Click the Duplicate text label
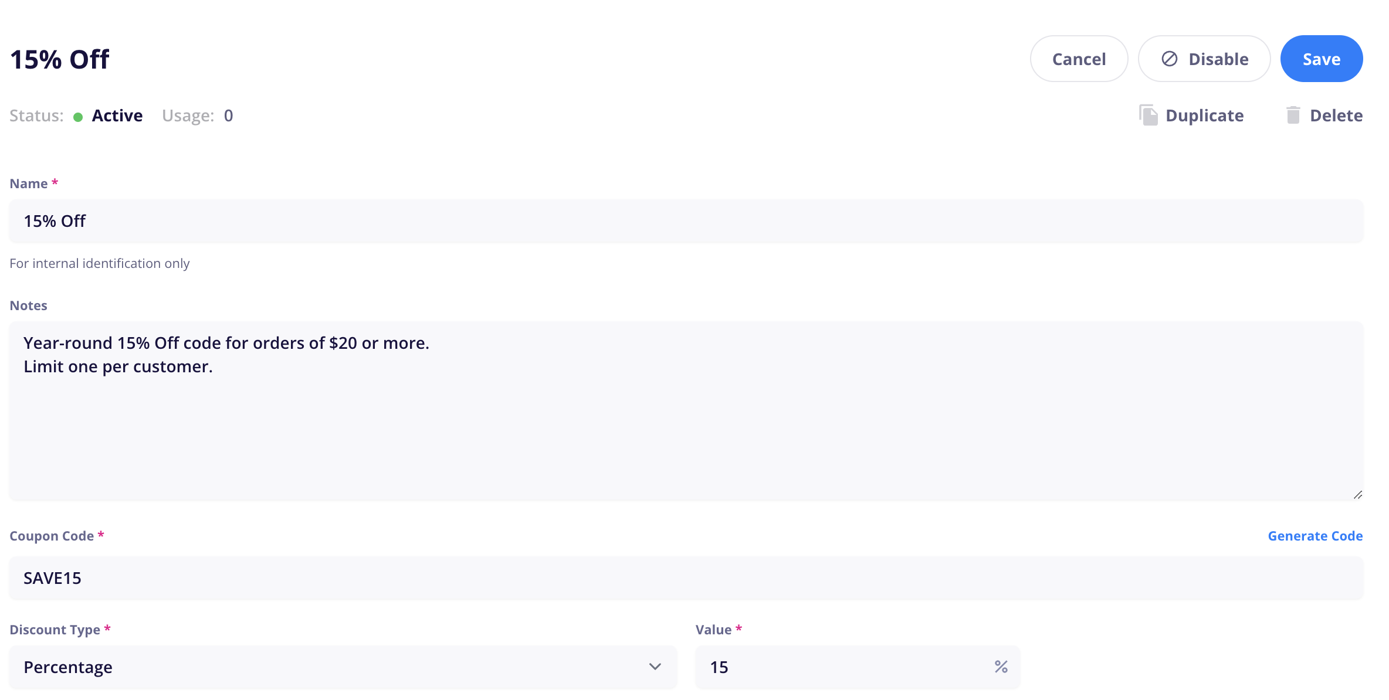 (x=1204, y=115)
